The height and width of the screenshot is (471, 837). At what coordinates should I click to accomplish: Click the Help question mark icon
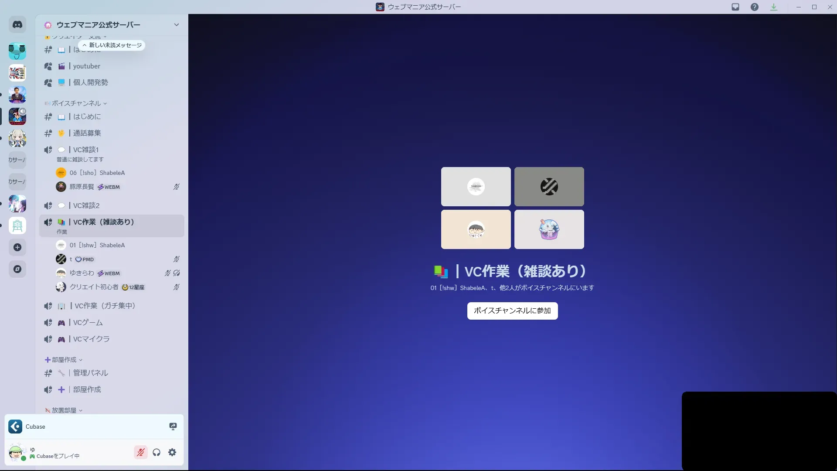755,7
